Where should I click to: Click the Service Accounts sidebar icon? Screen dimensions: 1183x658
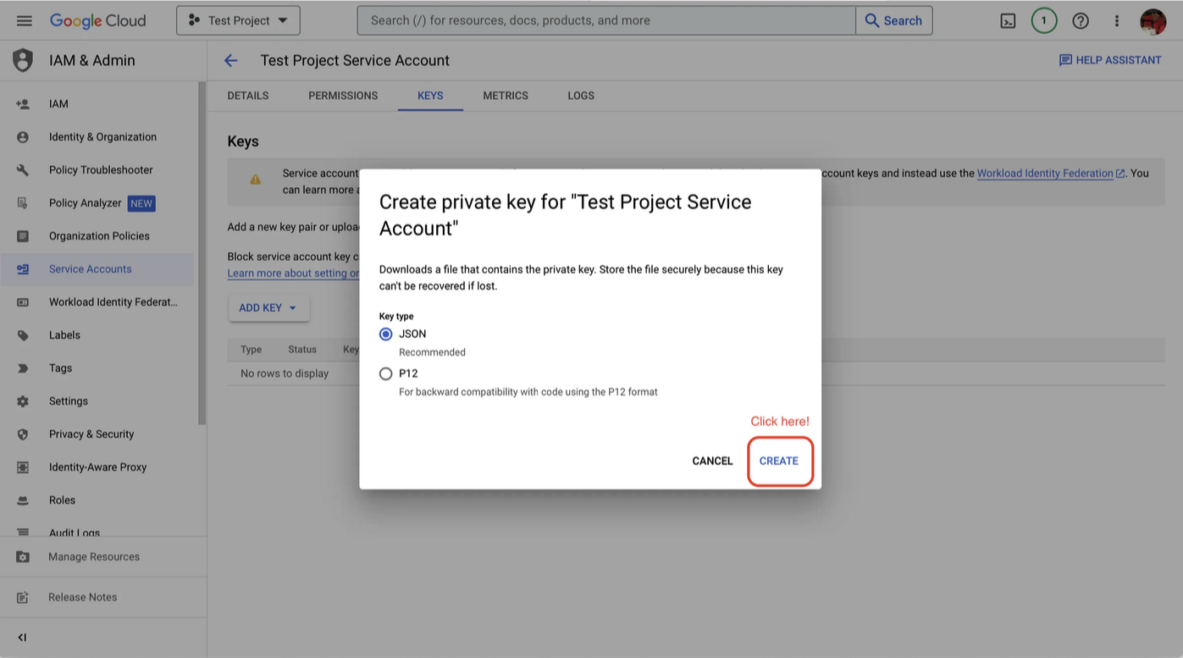pyautogui.click(x=23, y=269)
